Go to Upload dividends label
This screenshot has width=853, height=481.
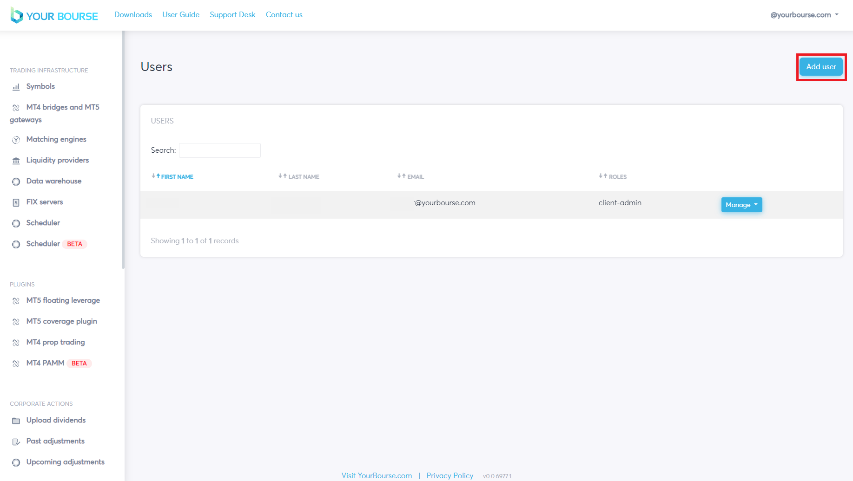[x=56, y=420]
